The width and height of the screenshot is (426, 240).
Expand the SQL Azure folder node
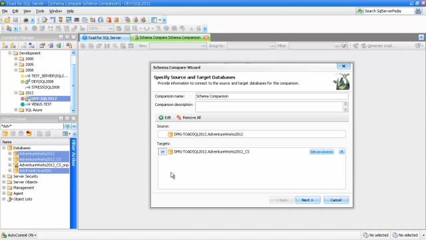(x=16, y=110)
